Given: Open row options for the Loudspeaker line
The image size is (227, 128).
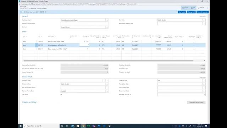Looking at the screenshot, I should pyautogui.click(x=36, y=45).
